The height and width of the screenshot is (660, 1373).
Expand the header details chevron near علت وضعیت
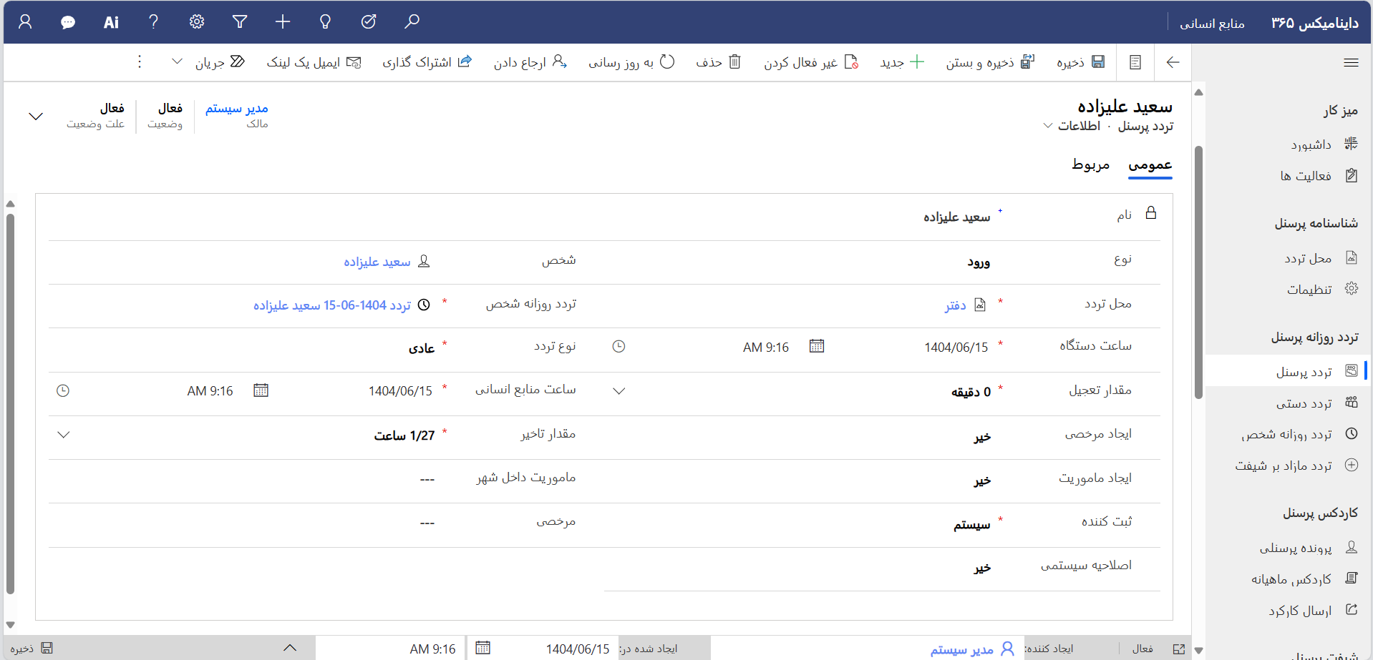36,116
